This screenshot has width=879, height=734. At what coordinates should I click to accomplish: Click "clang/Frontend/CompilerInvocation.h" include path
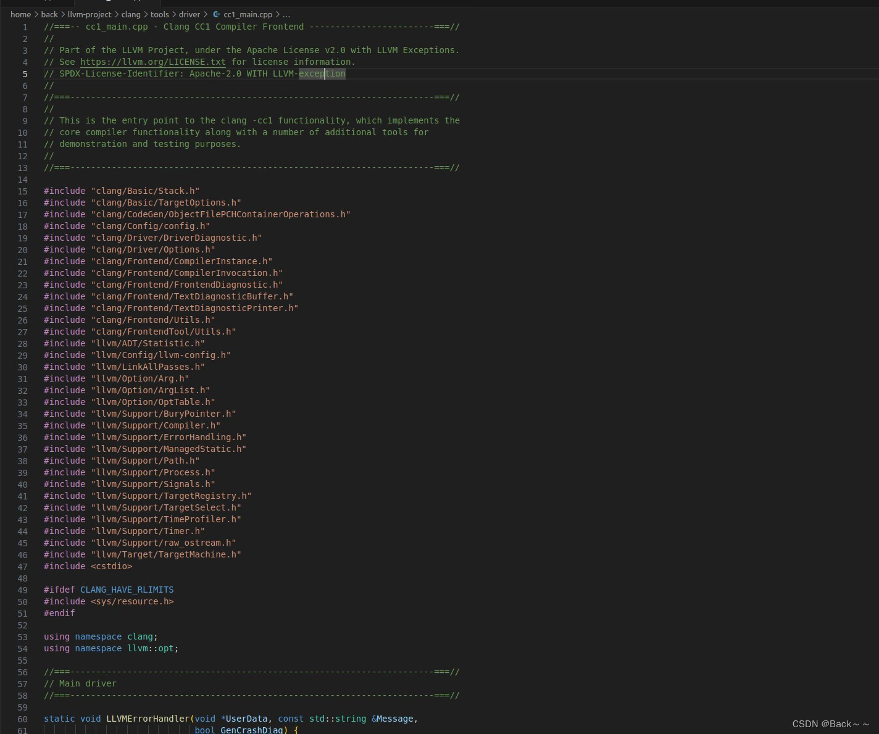[x=187, y=273]
